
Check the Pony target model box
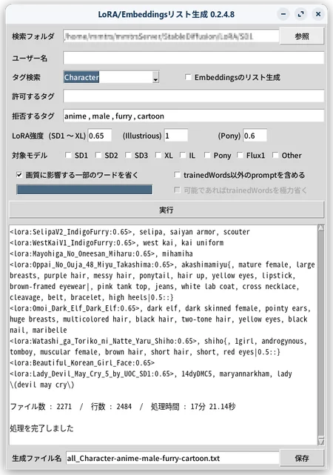pyautogui.click(x=207, y=156)
